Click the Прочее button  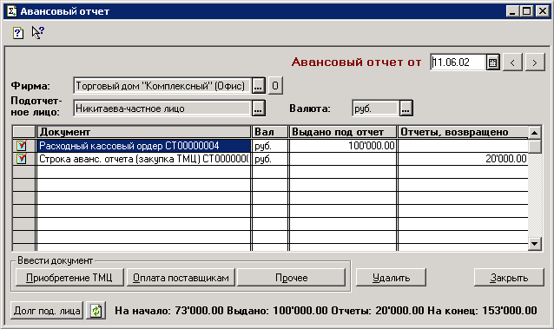coord(292,278)
